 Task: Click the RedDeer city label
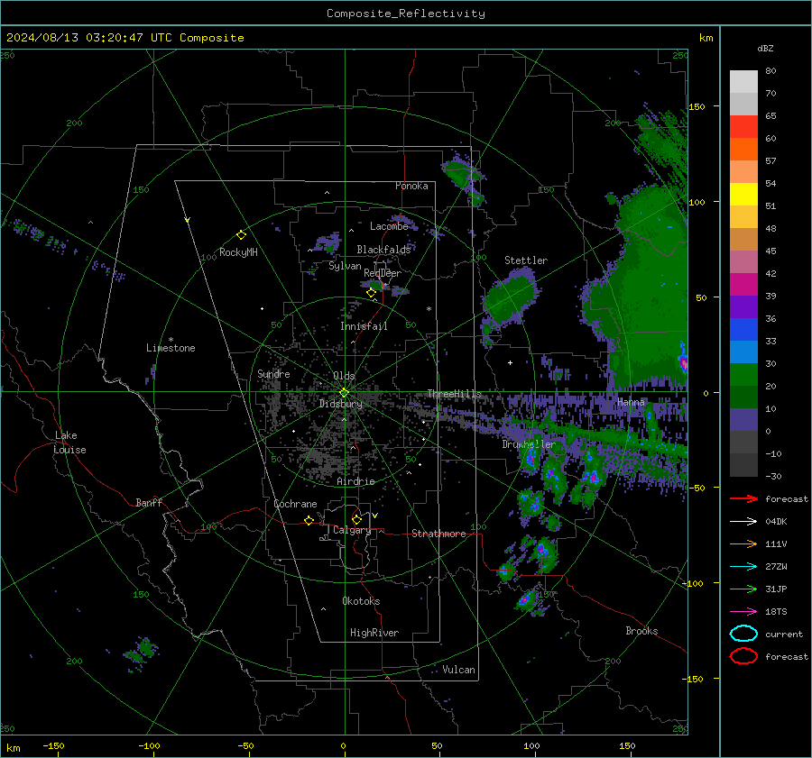pos(383,273)
